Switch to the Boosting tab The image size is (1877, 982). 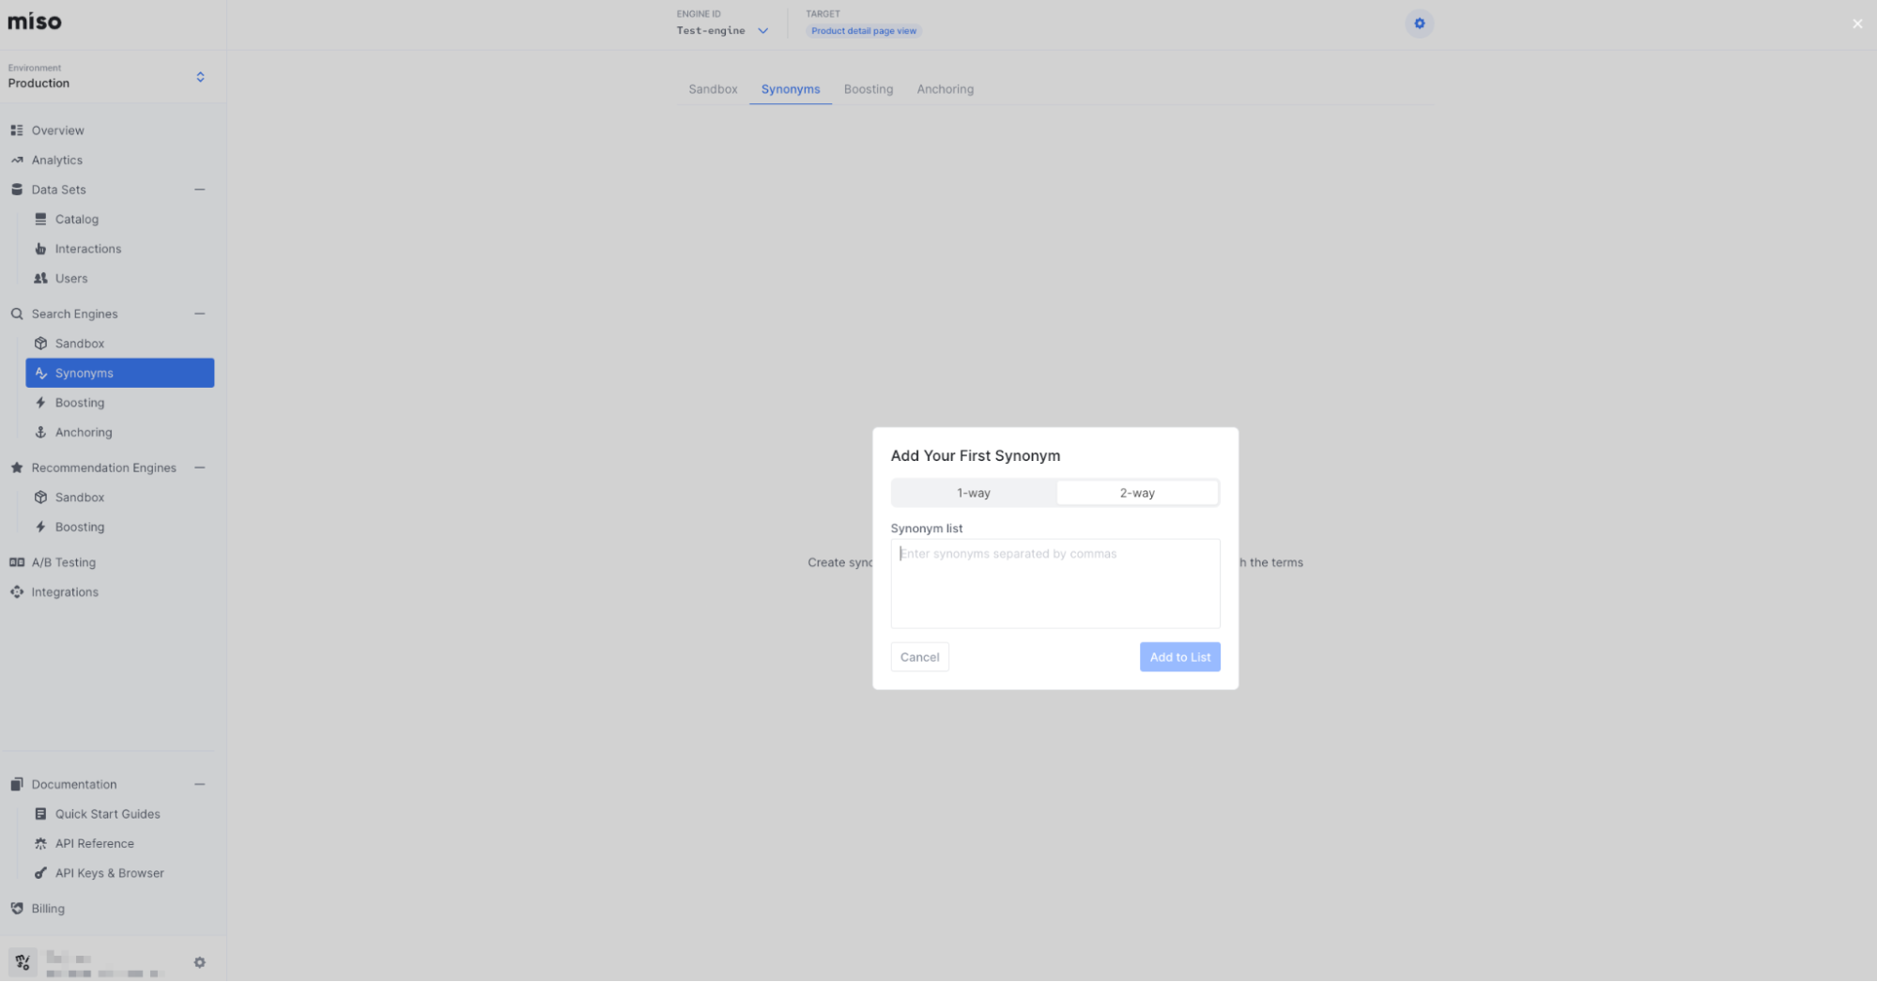coord(868,89)
